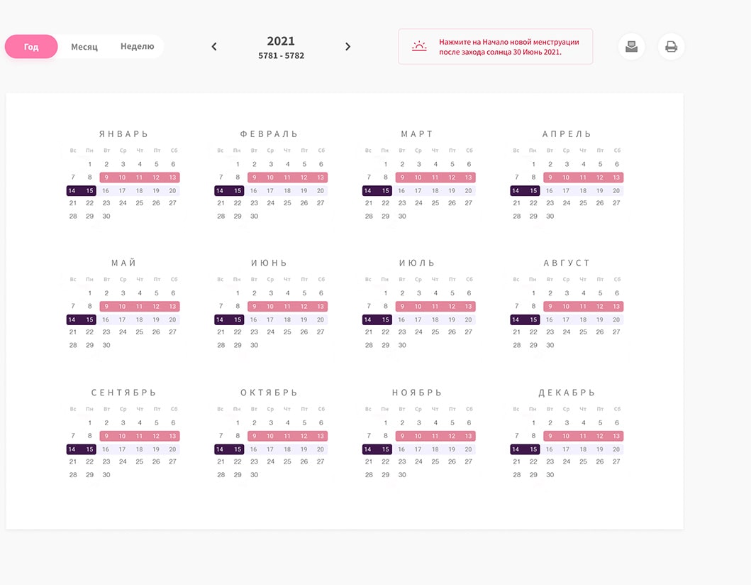This screenshot has height=585, width=751.
Task: Click the email envelope icon
Action: point(631,47)
